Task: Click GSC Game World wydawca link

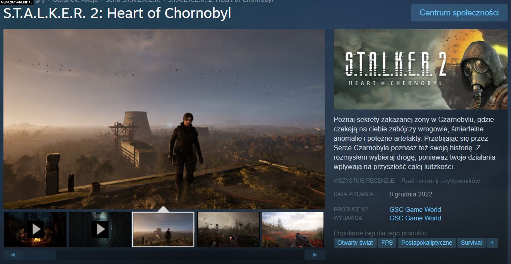Action: tap(415, 218)
